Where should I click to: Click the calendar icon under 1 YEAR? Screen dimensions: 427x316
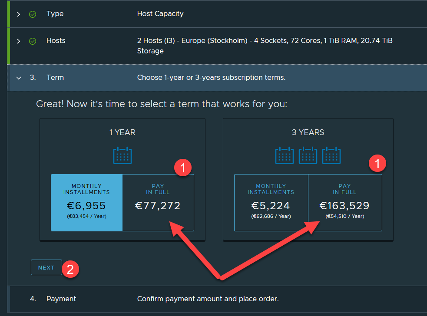point(122,155)
